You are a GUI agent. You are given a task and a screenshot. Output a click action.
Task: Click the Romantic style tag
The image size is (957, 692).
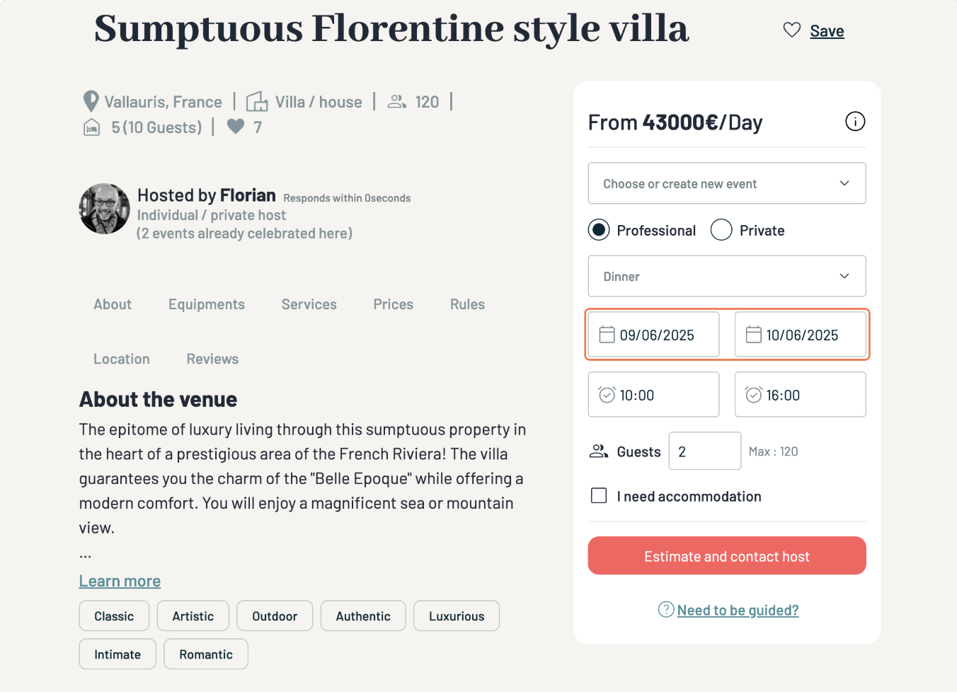click(x=205, y=654)
